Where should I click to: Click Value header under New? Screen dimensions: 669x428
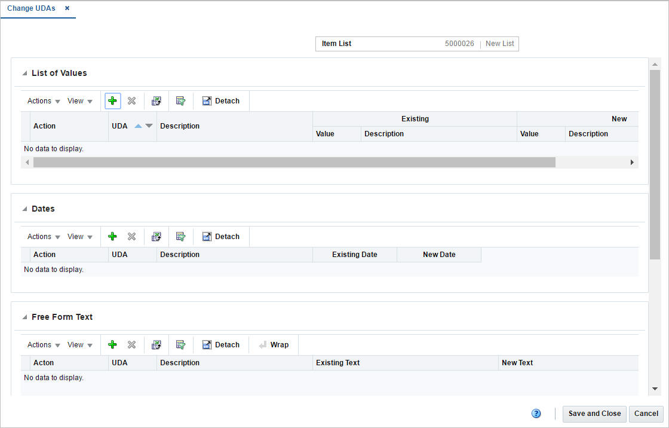point(541,134)
